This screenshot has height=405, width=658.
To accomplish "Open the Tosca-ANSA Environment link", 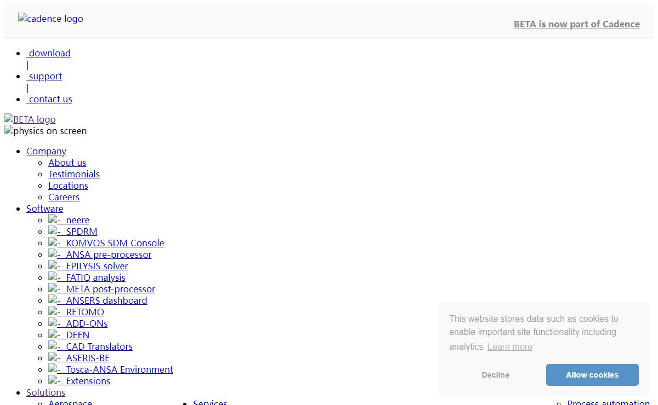I will click(111, 369).
